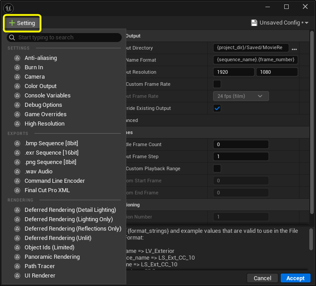Select Console Variables from the list

coord(47,96)
